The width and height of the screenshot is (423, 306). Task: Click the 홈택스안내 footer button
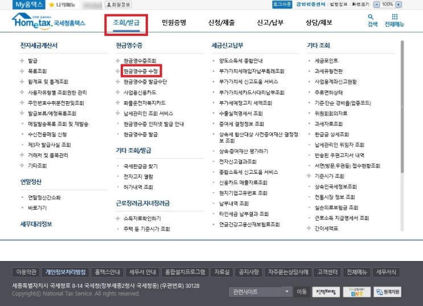click(x=107, y=272)
